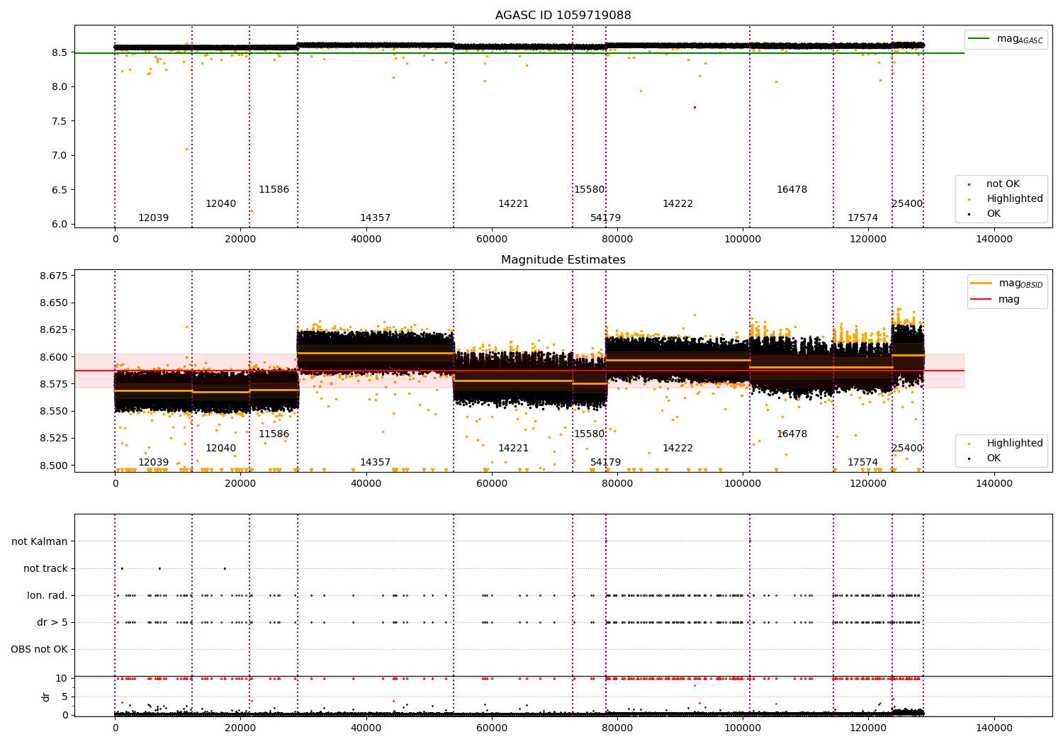Click the 'Ion. rad.' row label
The height and width of the screenshot is (744, 1063).
coord(47,596)
